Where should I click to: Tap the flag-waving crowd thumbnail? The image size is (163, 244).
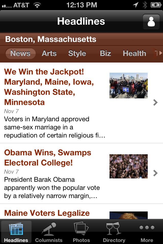pos(129,166)
